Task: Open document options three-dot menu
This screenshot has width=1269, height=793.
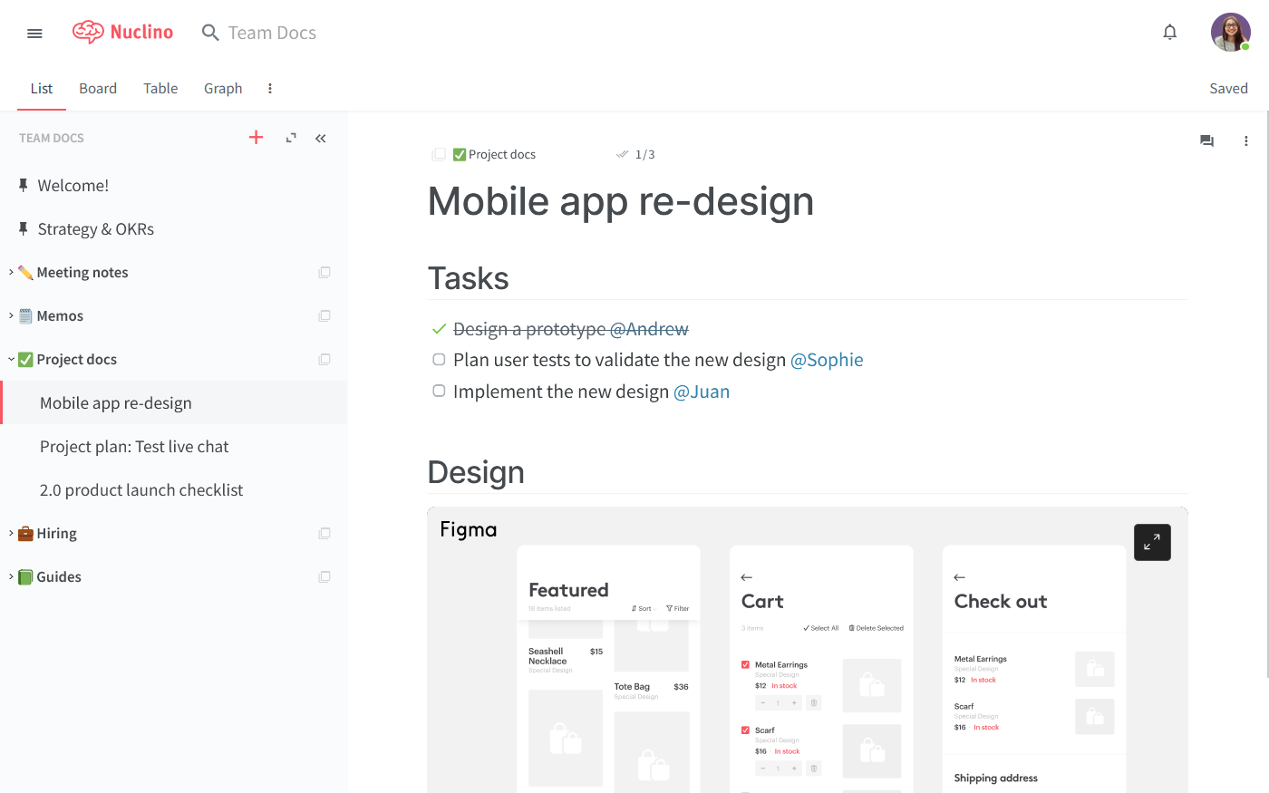Action: coord(1246,140)
